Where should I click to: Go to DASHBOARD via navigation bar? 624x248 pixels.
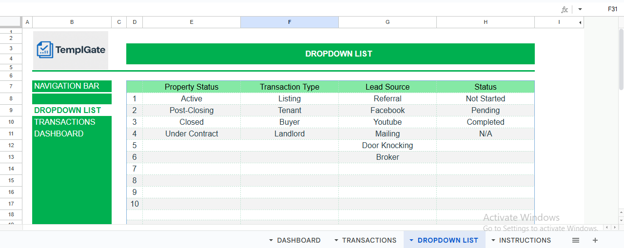72,134
